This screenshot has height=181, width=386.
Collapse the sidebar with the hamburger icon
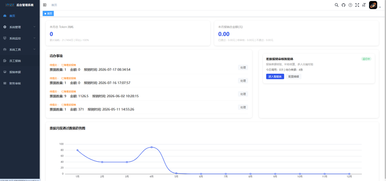[44, 5]
